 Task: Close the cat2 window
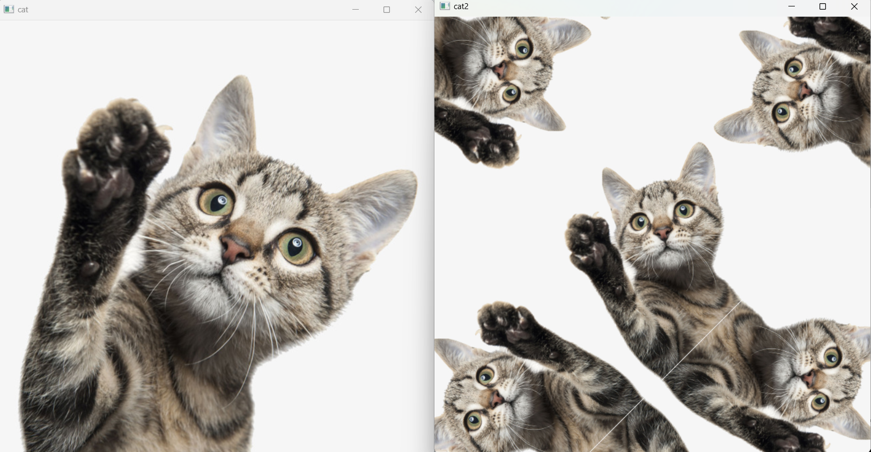(854, 6)
